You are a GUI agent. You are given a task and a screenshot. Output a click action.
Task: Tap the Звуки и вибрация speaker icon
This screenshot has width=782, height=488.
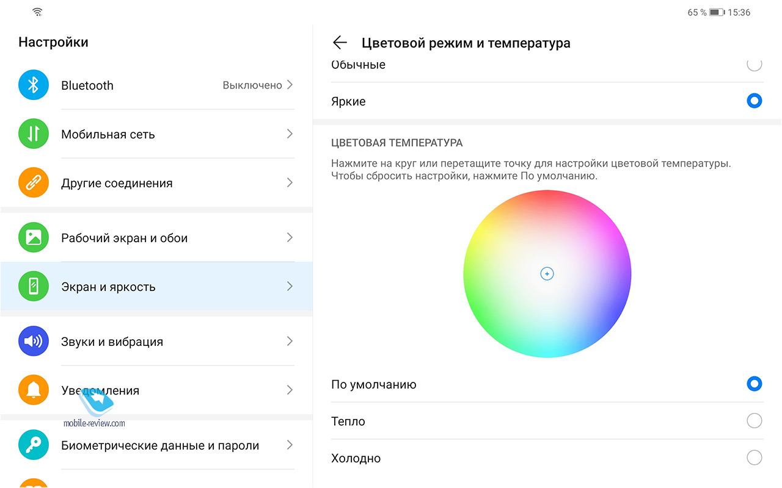tap(34, 341)
